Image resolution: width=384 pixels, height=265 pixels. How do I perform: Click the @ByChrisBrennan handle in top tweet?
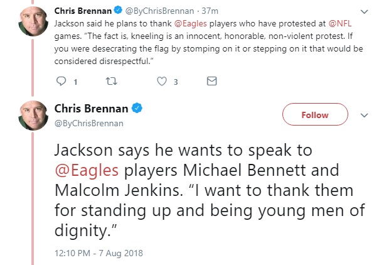tap(156, 10)
